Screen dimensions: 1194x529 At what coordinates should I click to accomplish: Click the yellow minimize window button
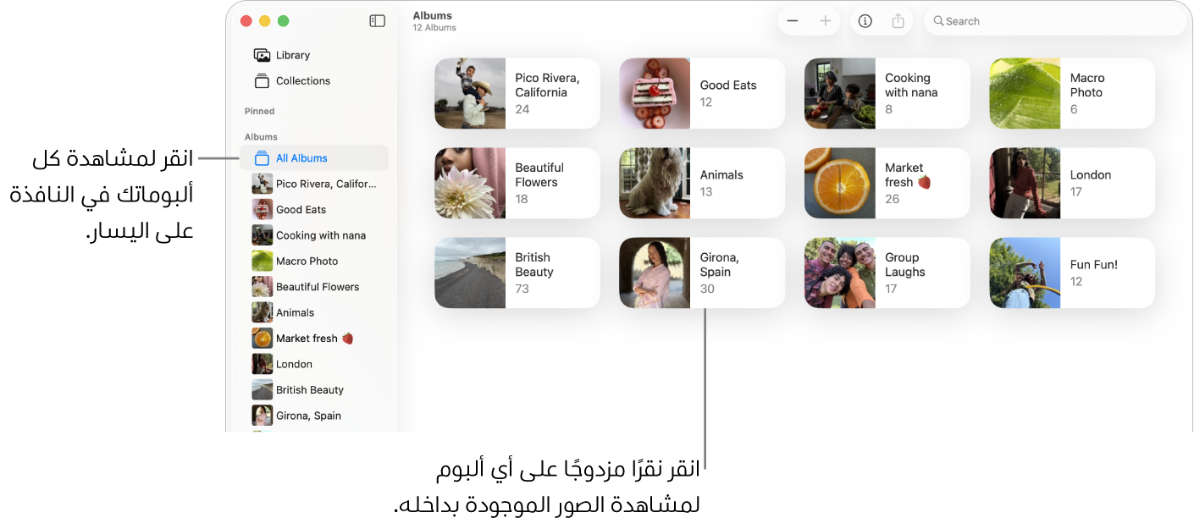265,21
